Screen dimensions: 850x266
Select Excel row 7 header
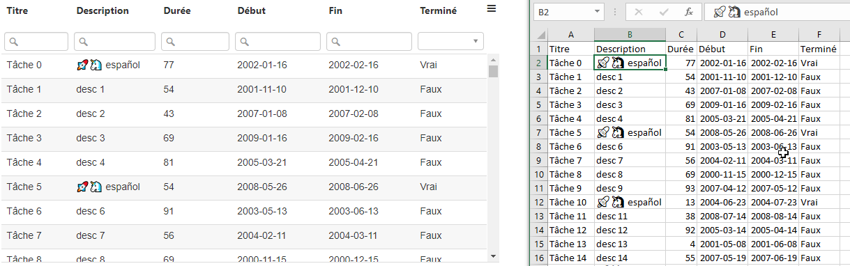click(538, 132)
